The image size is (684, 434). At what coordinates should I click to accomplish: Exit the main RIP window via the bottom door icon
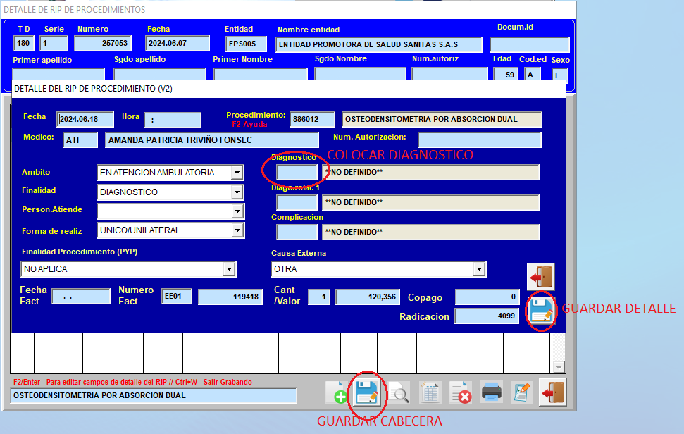(553, 392)
